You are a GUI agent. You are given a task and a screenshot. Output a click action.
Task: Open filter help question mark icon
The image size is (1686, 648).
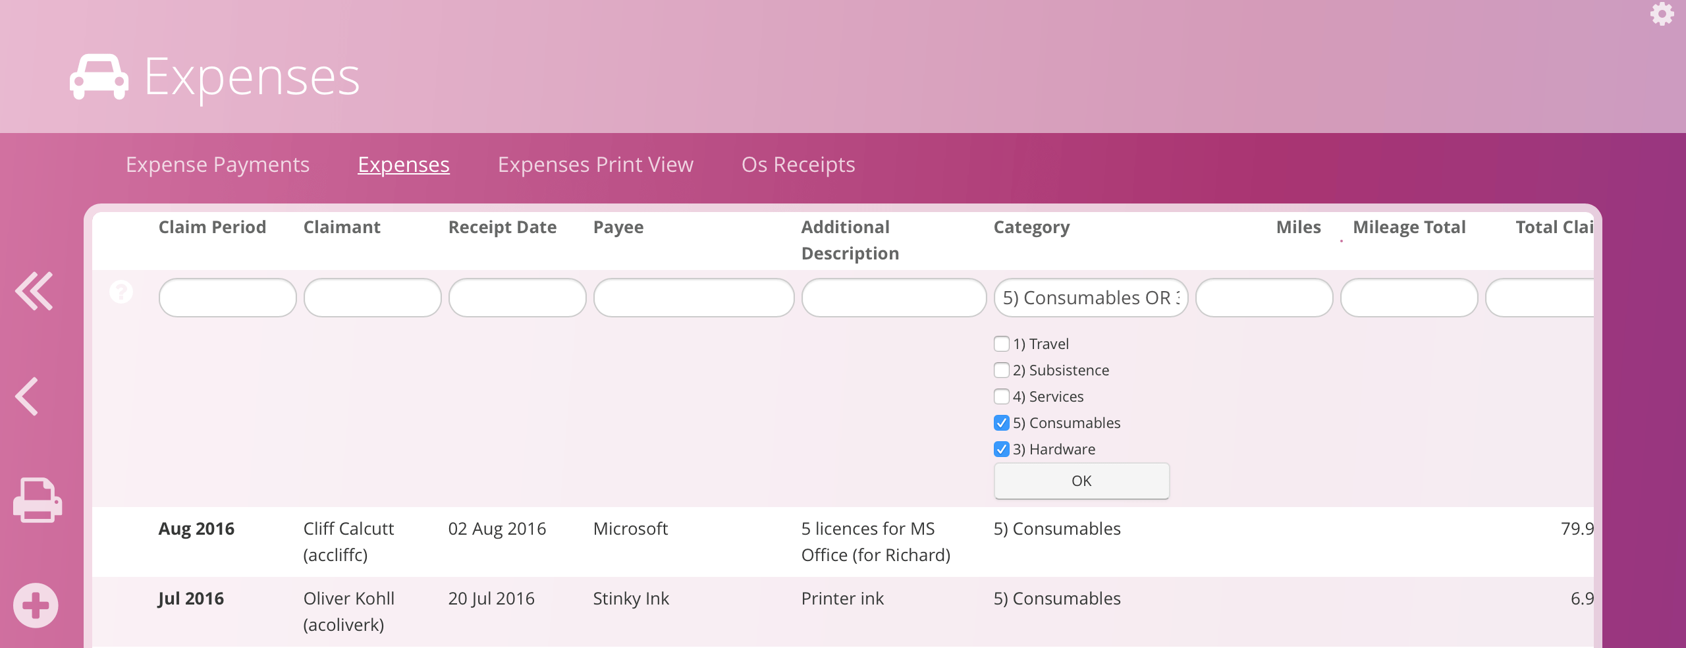click(x=121, y=291)
